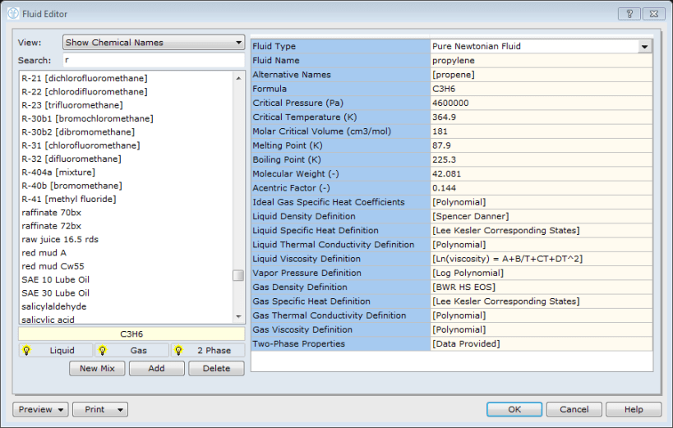Toggle the 2 Phase lightbulb button

(x=208, y=350)
